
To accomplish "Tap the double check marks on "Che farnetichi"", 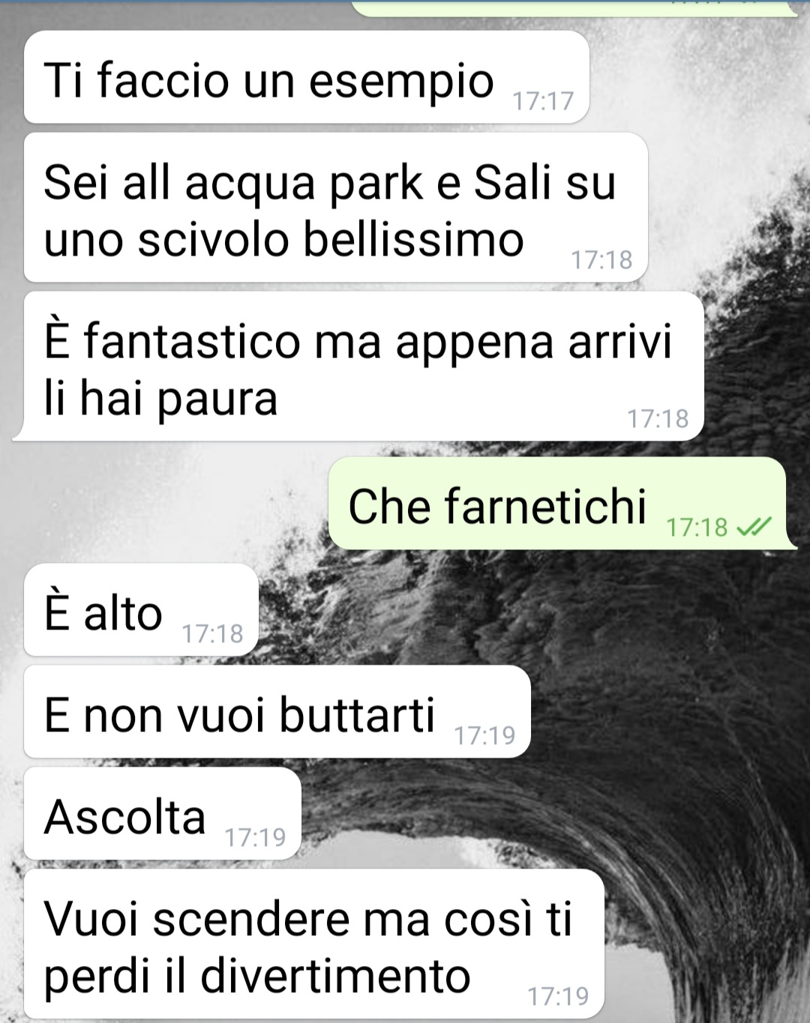I will 754,528.
